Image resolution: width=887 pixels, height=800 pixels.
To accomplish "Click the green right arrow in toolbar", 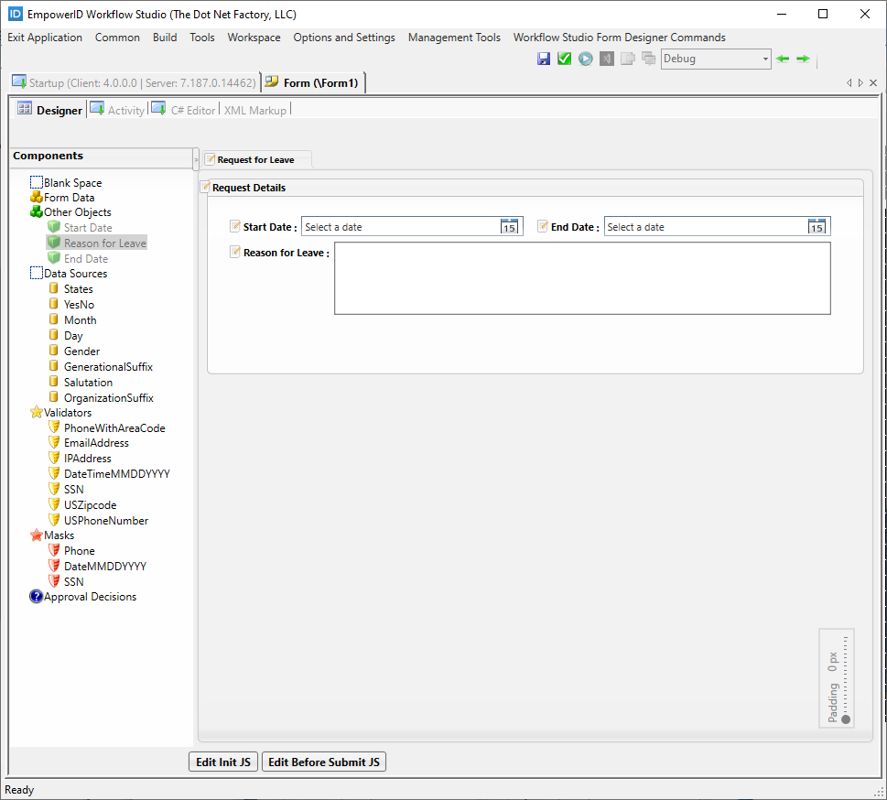I will (803, 59).
